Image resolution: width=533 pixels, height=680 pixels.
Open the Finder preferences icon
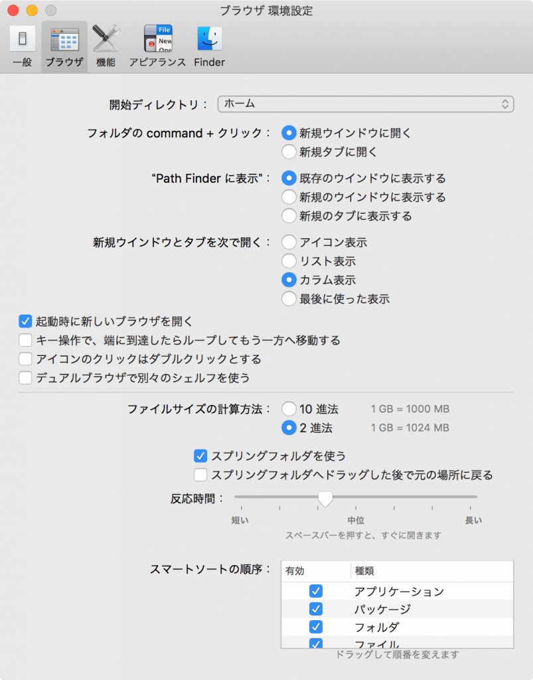209,46
